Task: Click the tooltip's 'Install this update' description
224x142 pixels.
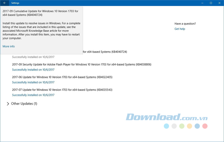Action: coord(41,31)
